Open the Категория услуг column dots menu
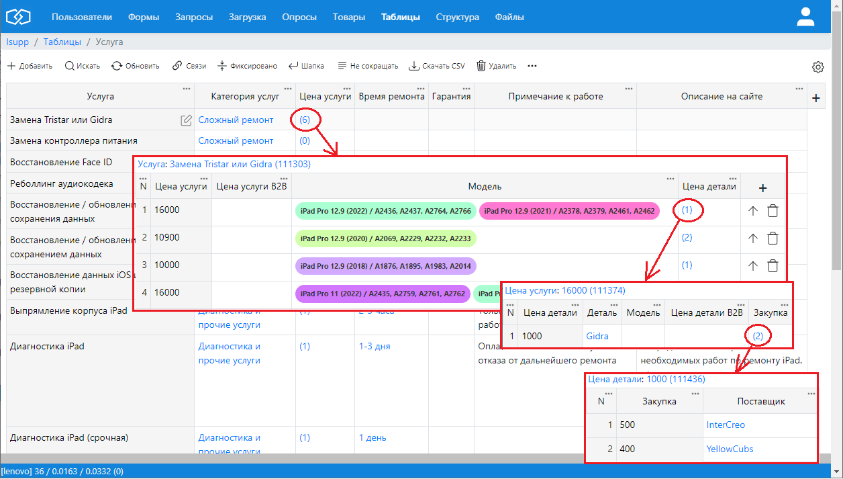843x479 pixels. coord(288,88)
